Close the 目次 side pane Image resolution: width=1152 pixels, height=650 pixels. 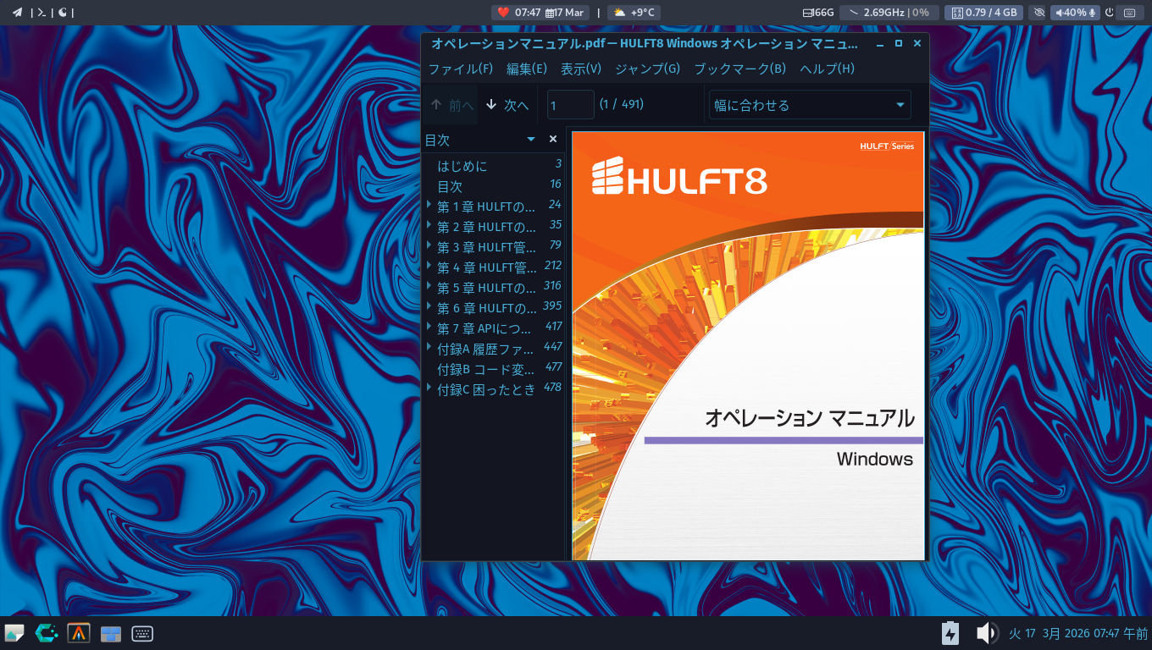pyautogui.click(x=553, y=140)
